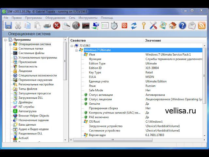Click the Значение column header
This screenshot has height=157, width=209.
point(175,40)
